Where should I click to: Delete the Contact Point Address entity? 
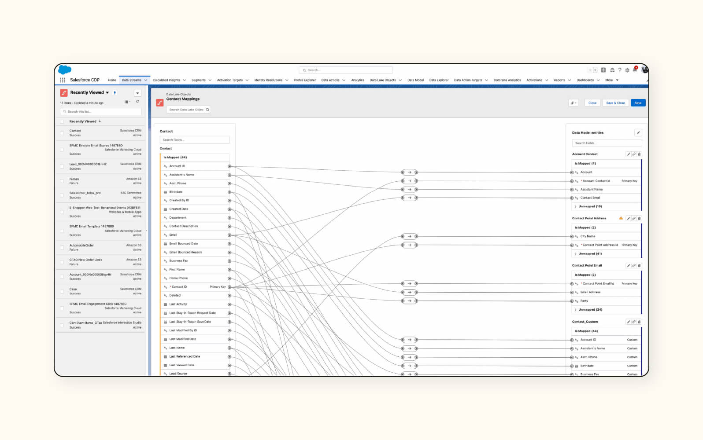tap(640, 218)
